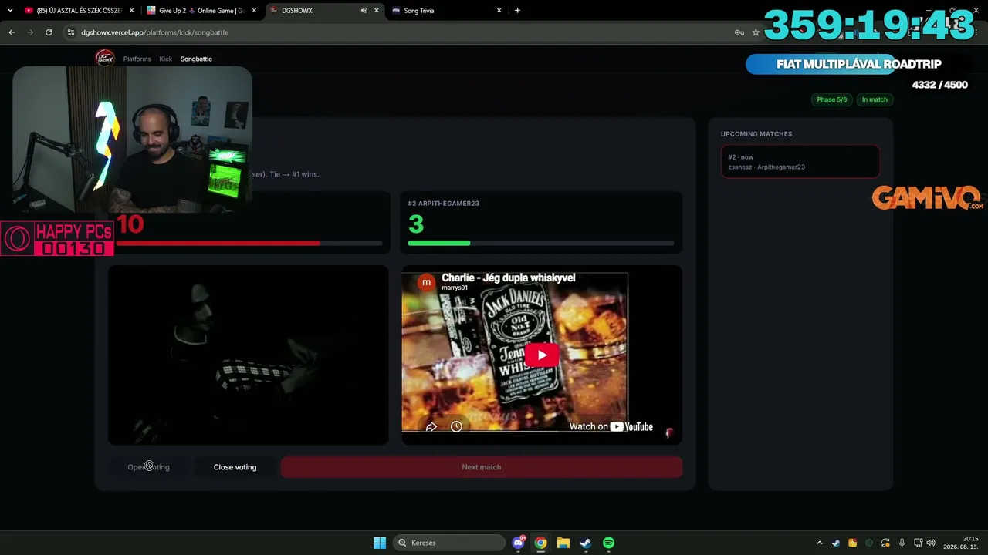The width and height of the screenshot is (988, 555).
Task: Close the Give Up 2 tab
Action: (x=254, y=11)
